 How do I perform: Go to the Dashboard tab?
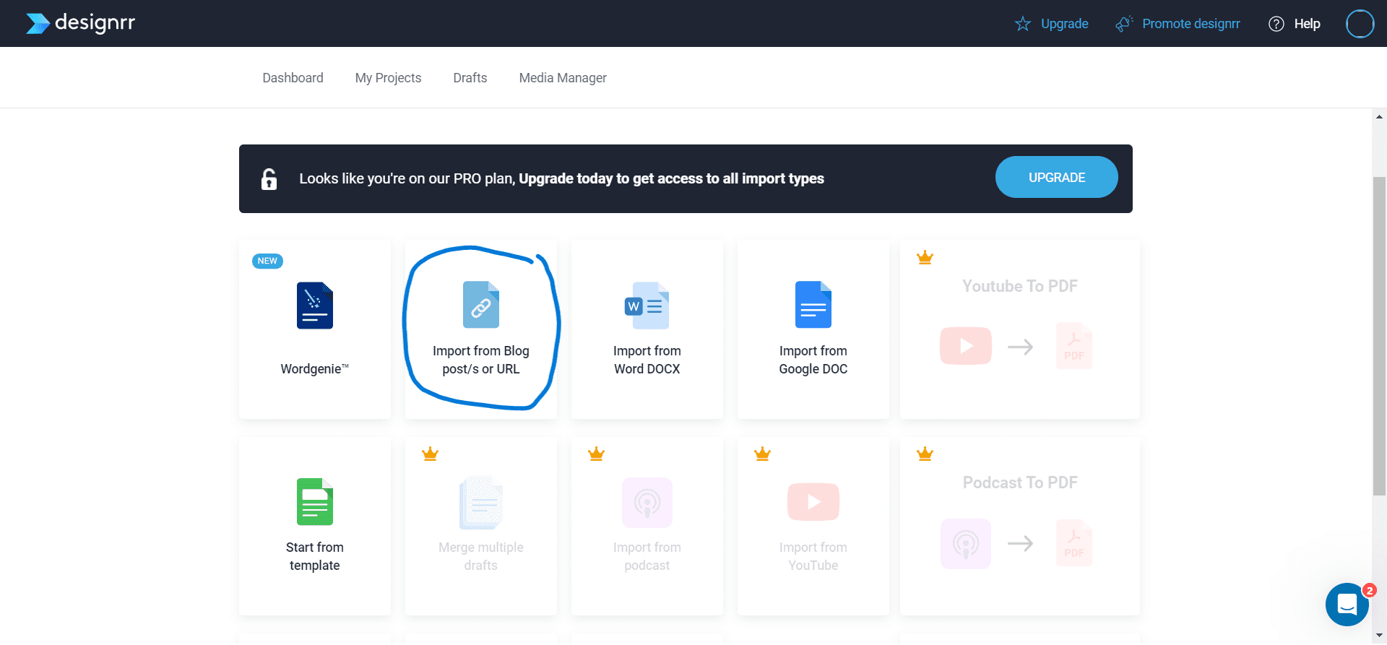pyautogui.click(x=293, y=78)
